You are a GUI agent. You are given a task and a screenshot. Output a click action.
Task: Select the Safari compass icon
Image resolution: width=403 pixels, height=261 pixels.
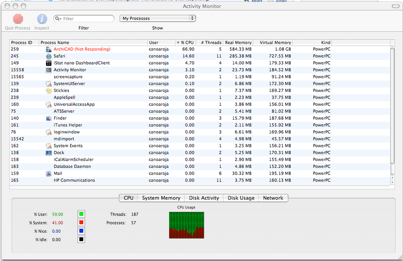(x=48, y=56)
